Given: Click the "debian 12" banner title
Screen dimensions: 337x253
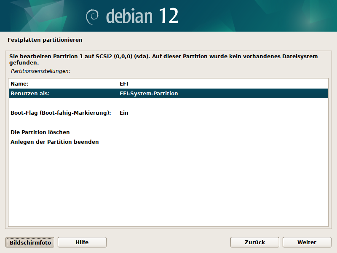Looking at the screenshot, I should pos(142,16).
